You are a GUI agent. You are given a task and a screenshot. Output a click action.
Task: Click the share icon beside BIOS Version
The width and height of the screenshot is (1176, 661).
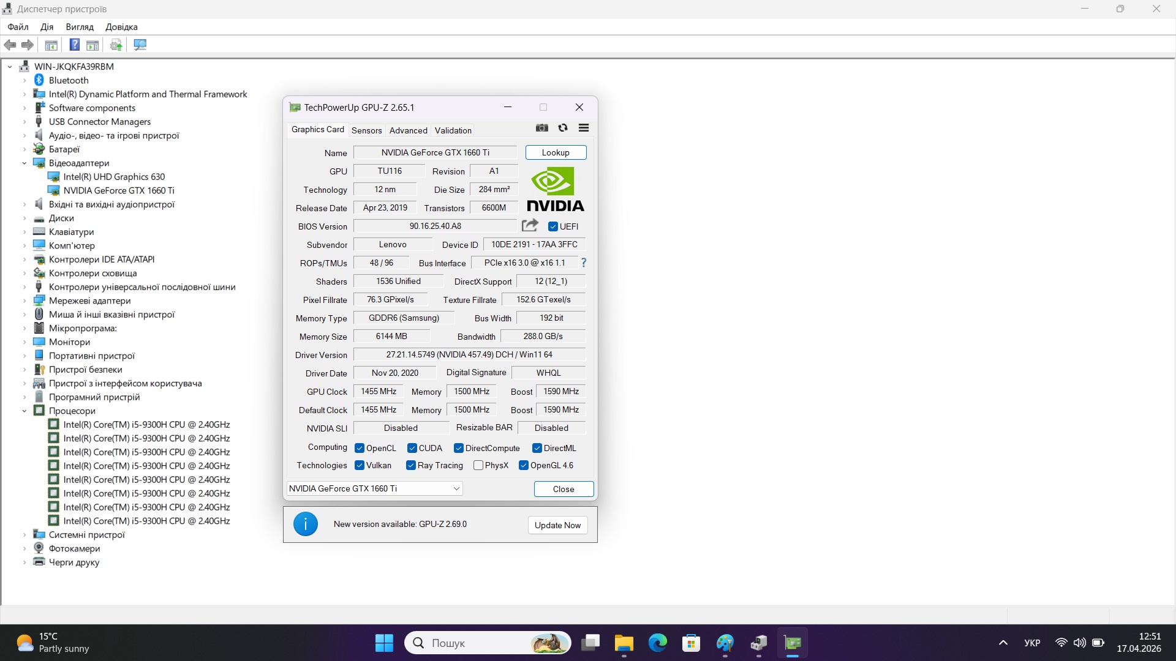pos(530,225)
